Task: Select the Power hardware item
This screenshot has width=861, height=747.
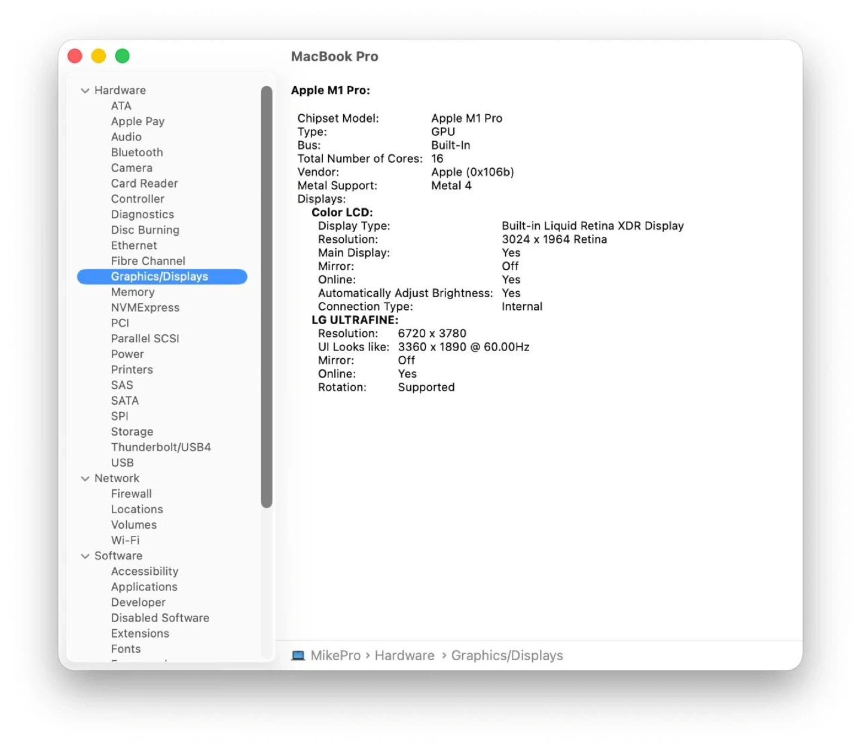Action: (x=127, y=354)
